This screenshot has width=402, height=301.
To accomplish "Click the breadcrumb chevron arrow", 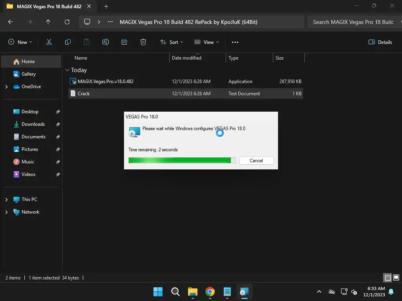I will [x=99, y=22].
